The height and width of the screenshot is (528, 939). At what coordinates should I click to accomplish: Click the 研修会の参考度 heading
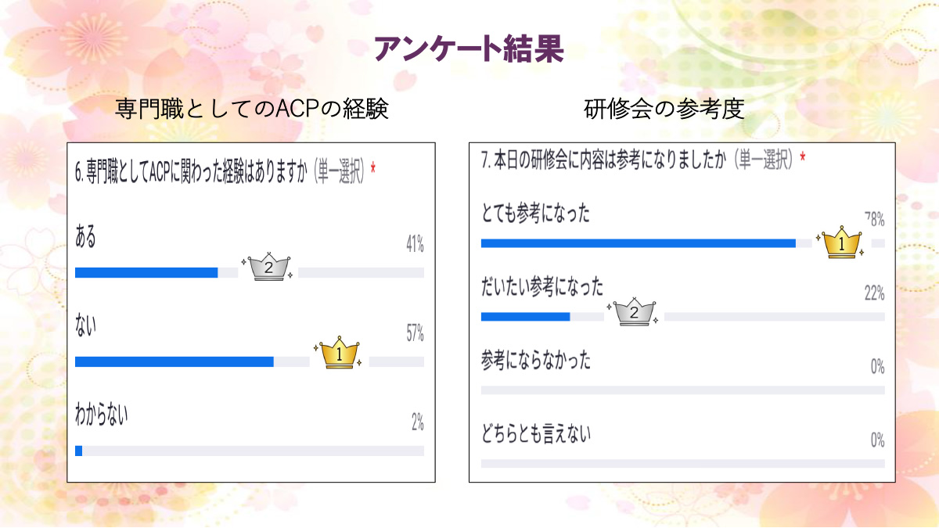[664, 109]
